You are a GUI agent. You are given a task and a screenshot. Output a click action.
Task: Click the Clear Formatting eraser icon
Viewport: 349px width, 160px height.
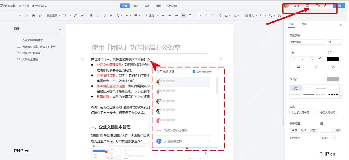40,16
